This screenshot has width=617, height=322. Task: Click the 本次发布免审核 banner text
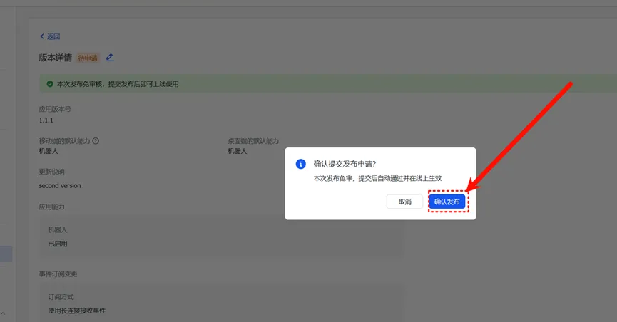pyautogui.click(x=118, y=84)
